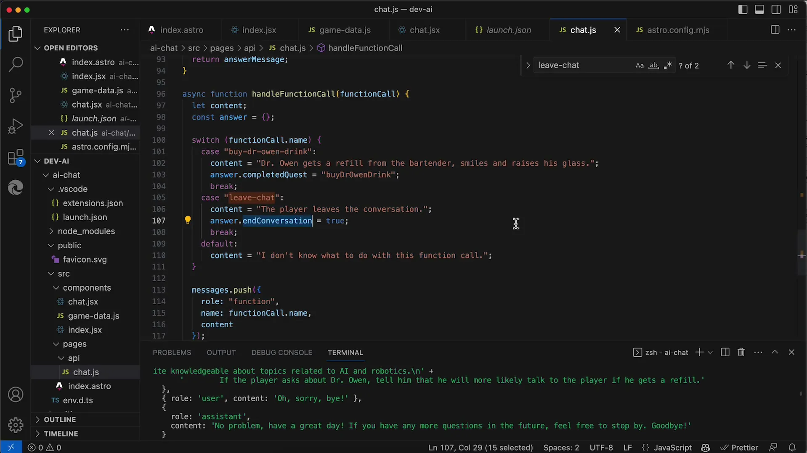Open Explorer views and more actions ellipsis
Screen dimensions: 807x453
[125, 30]
